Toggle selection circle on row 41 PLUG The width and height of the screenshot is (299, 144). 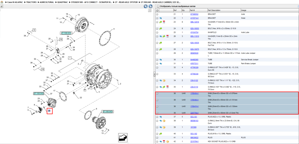coord(157,137)
